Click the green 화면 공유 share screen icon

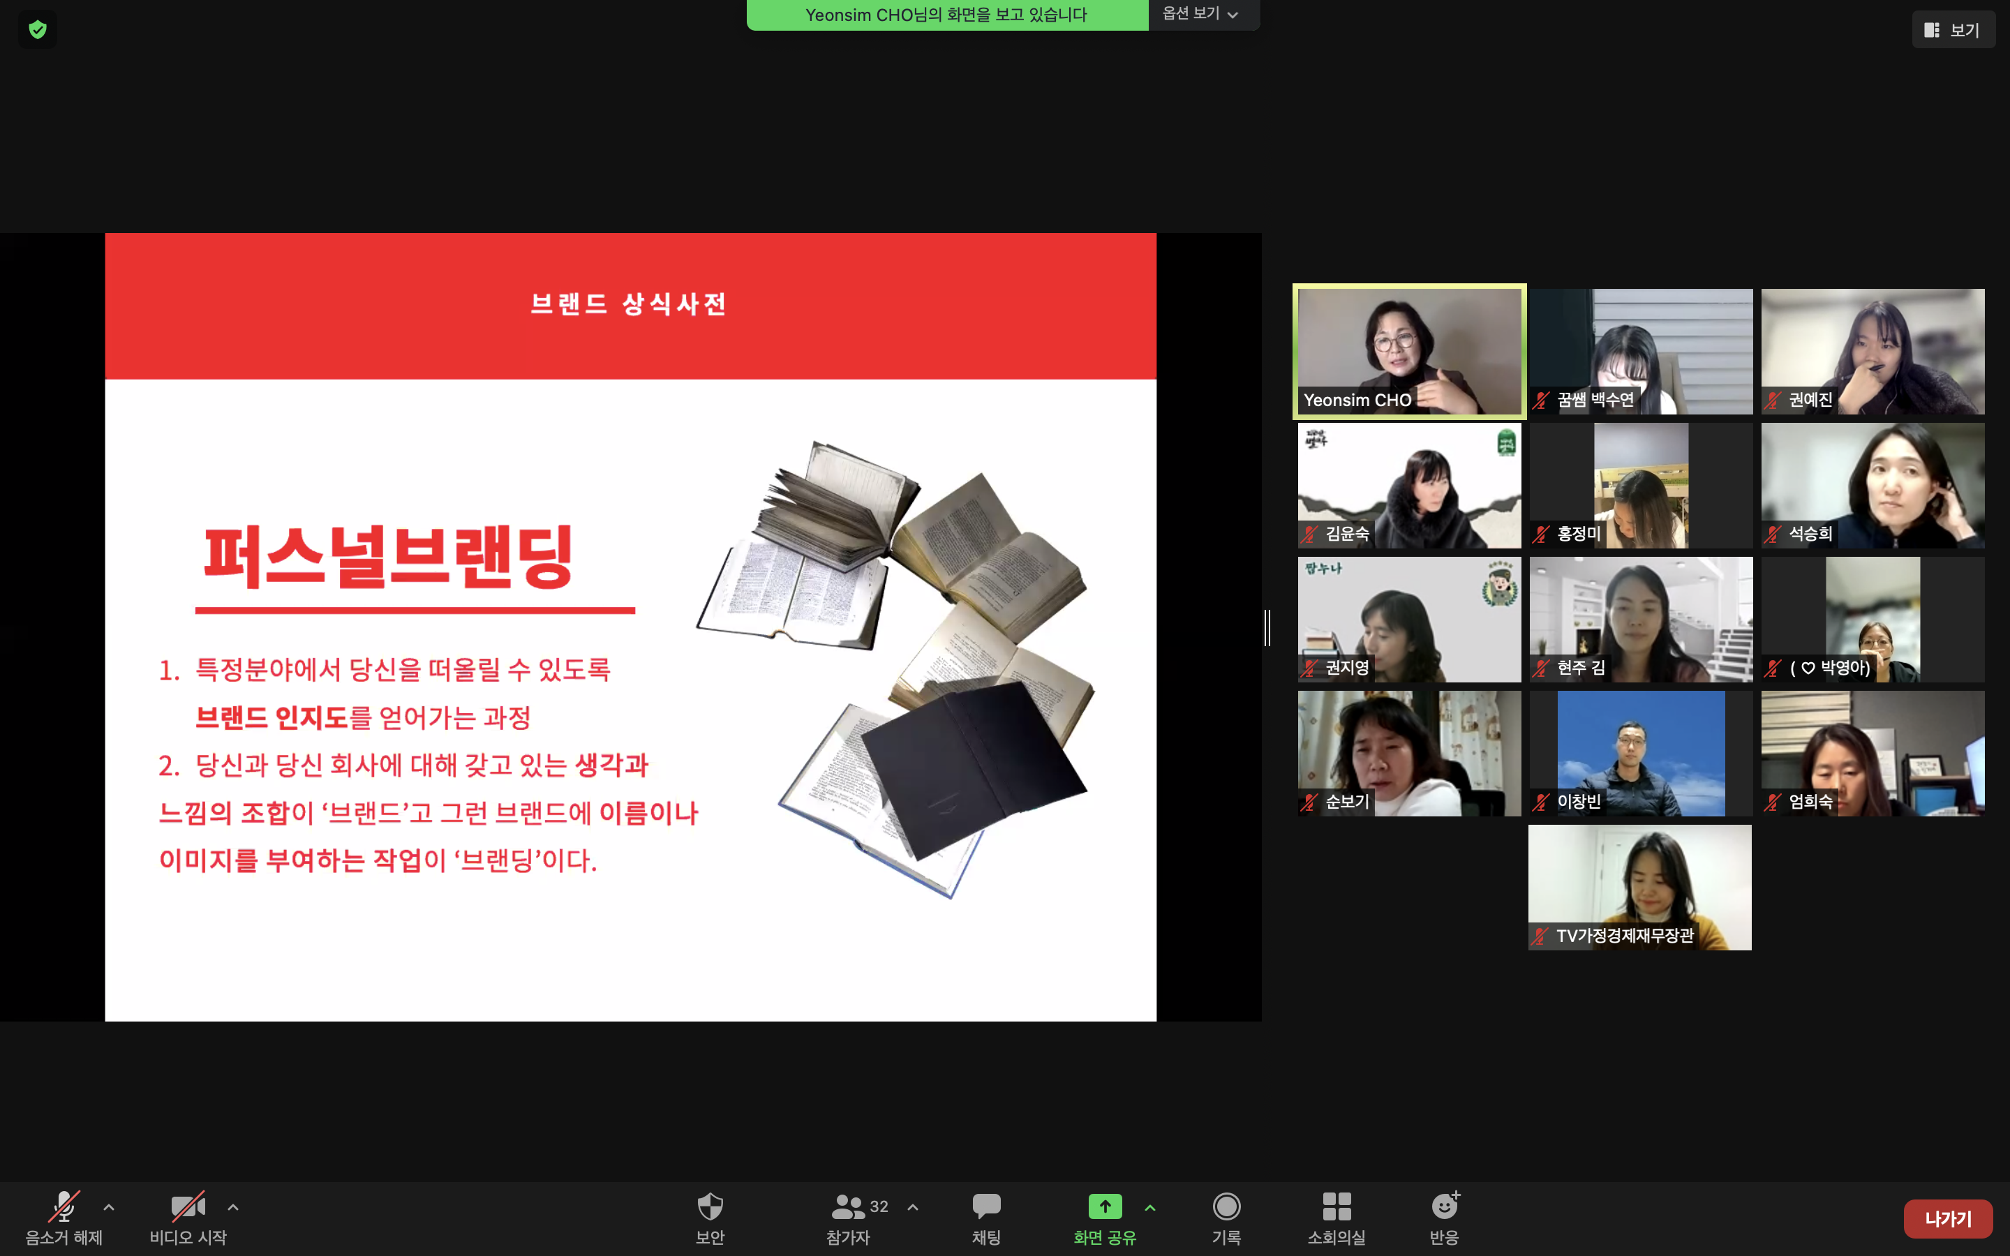coord(1105,1206)
